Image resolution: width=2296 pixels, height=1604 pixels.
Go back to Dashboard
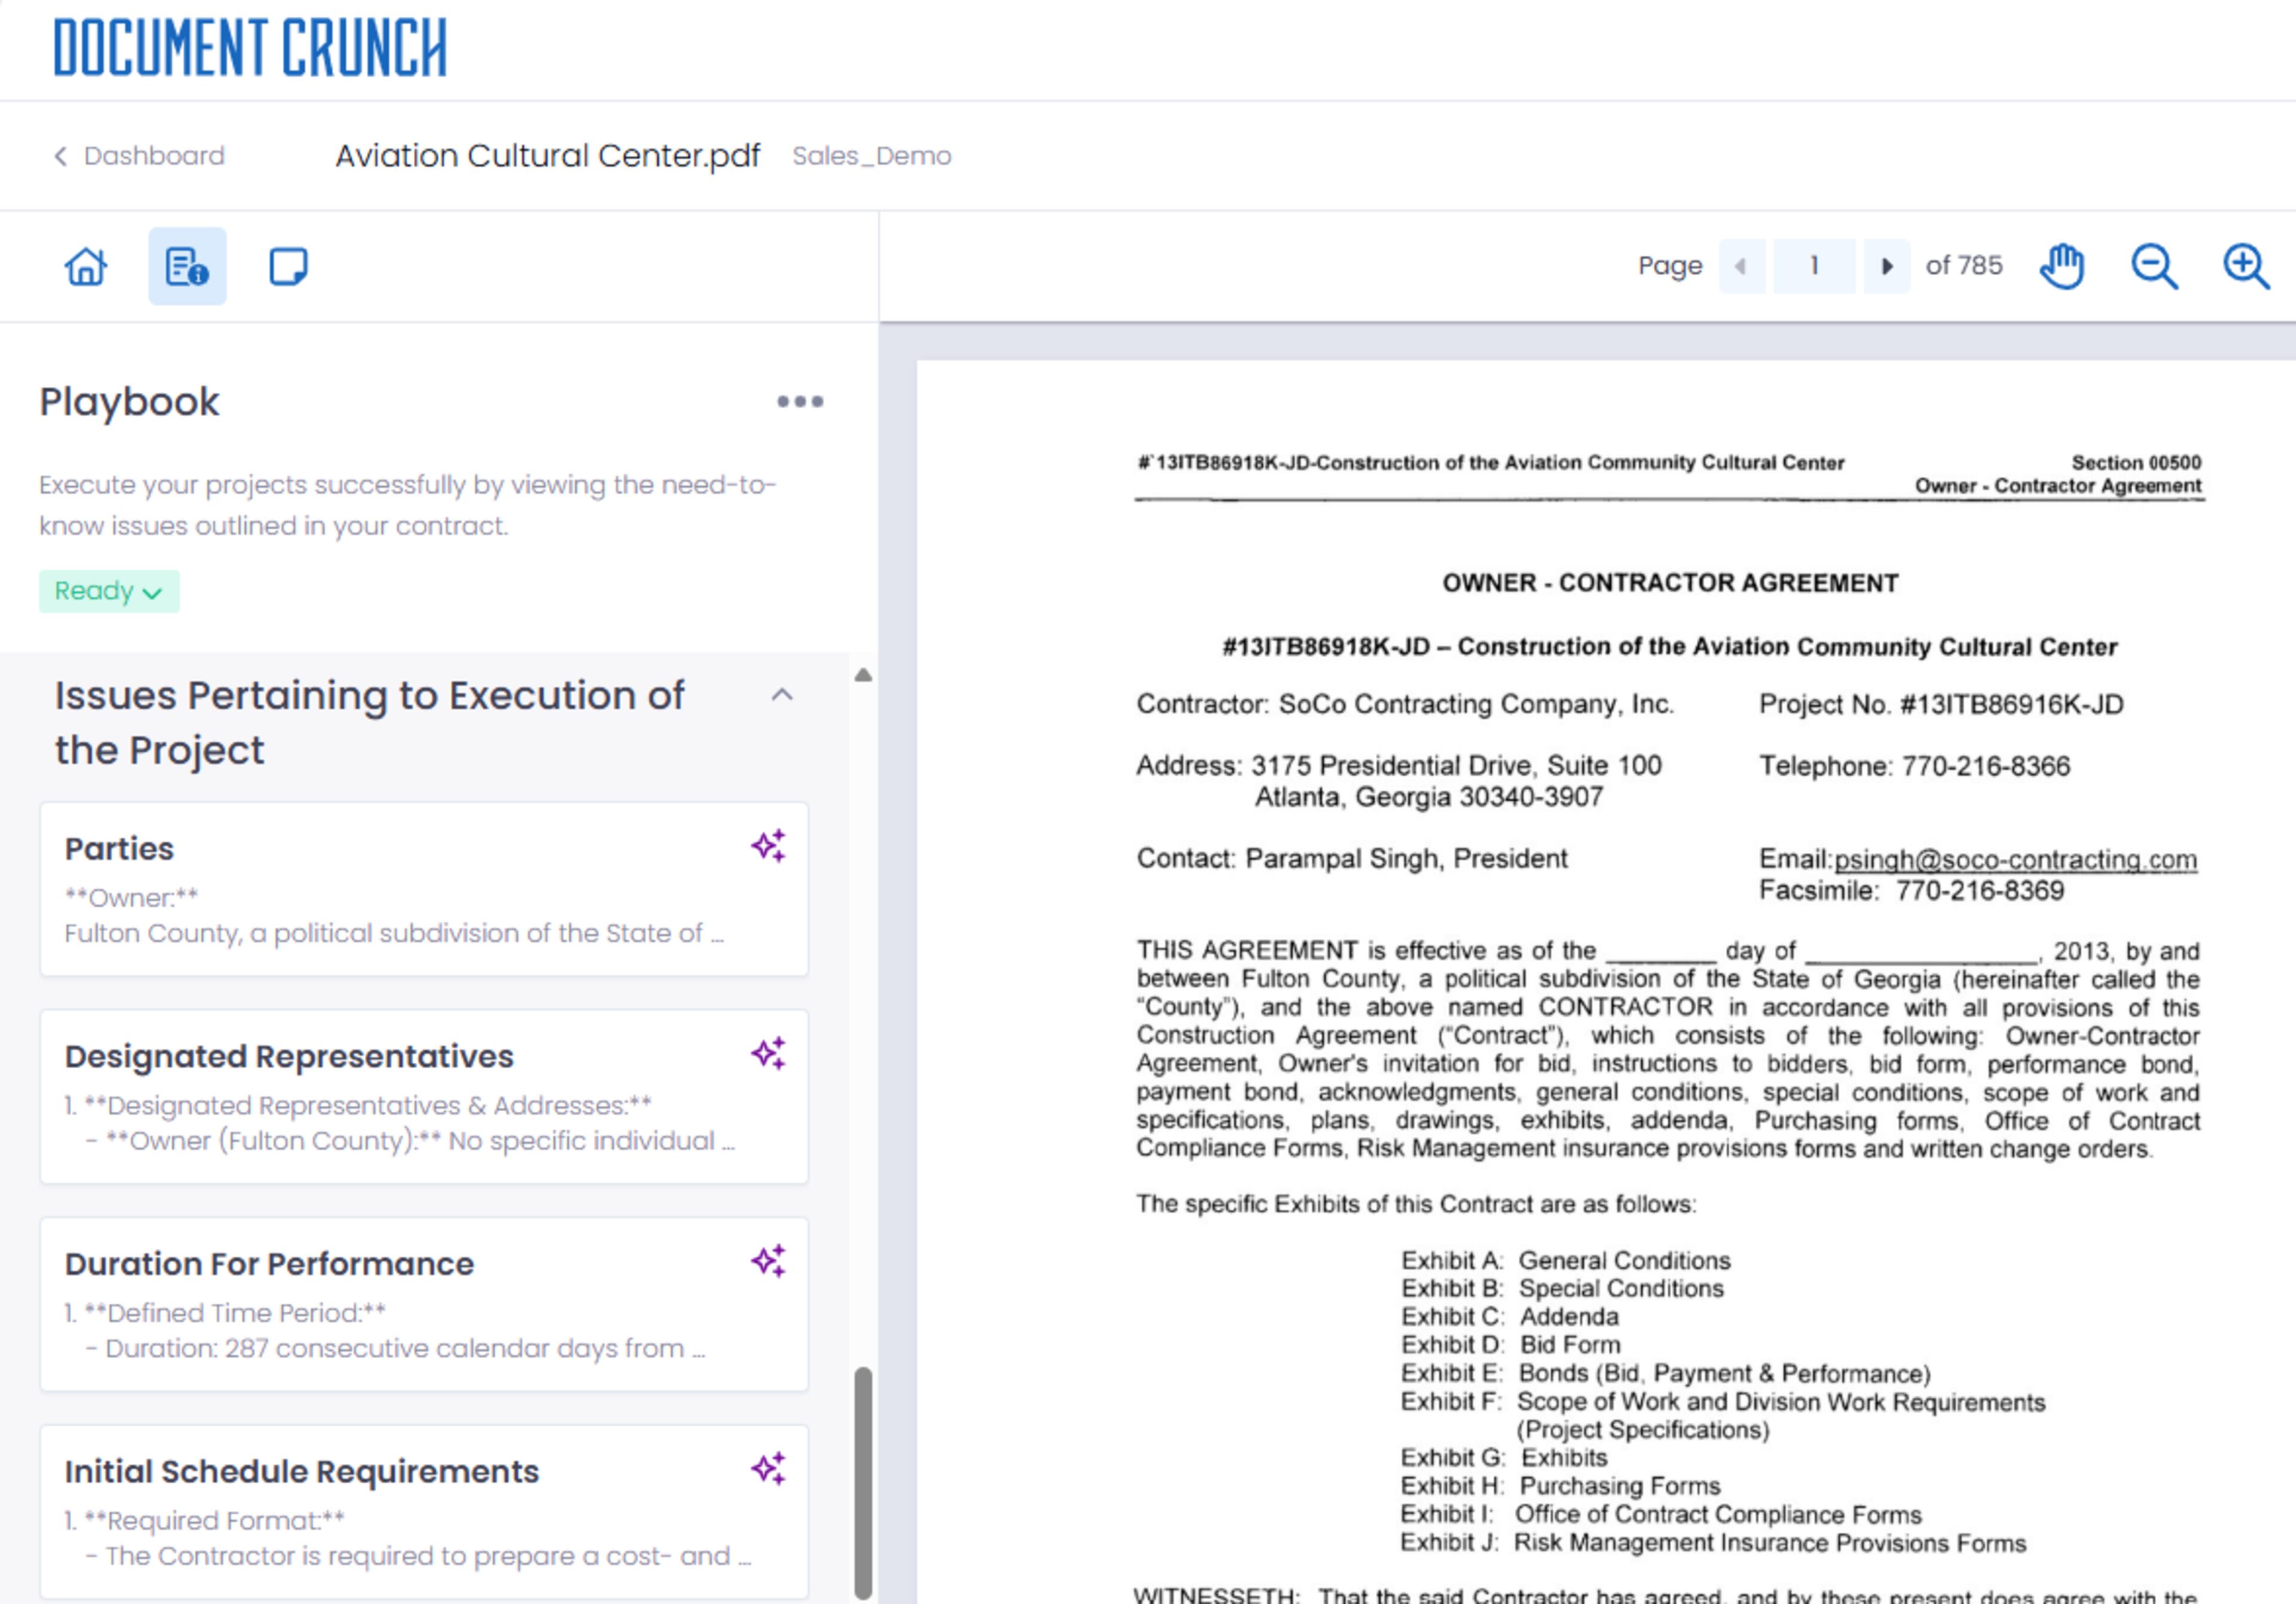[139, 156]
